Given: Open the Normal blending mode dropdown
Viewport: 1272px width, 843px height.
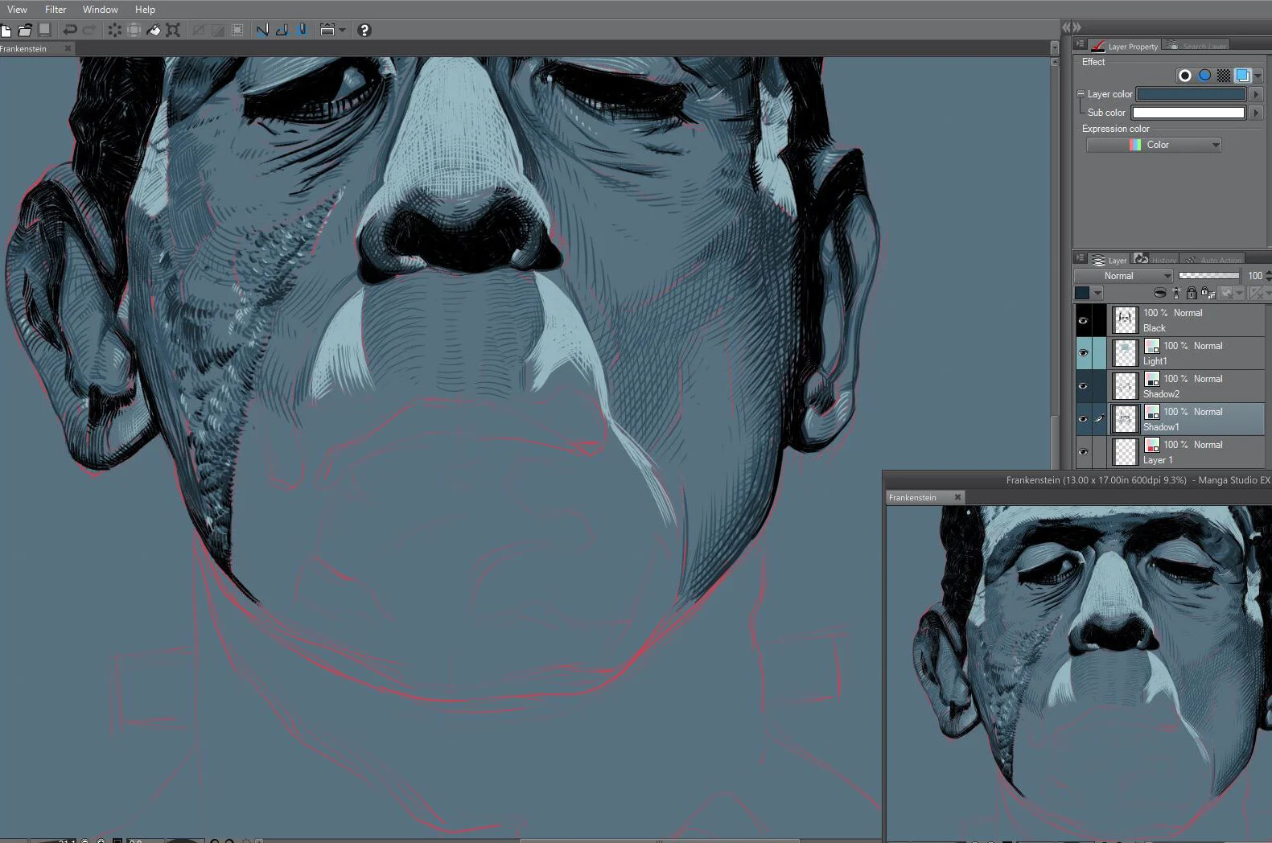Looking at the screenshot, I should [x=1123, y=276].
